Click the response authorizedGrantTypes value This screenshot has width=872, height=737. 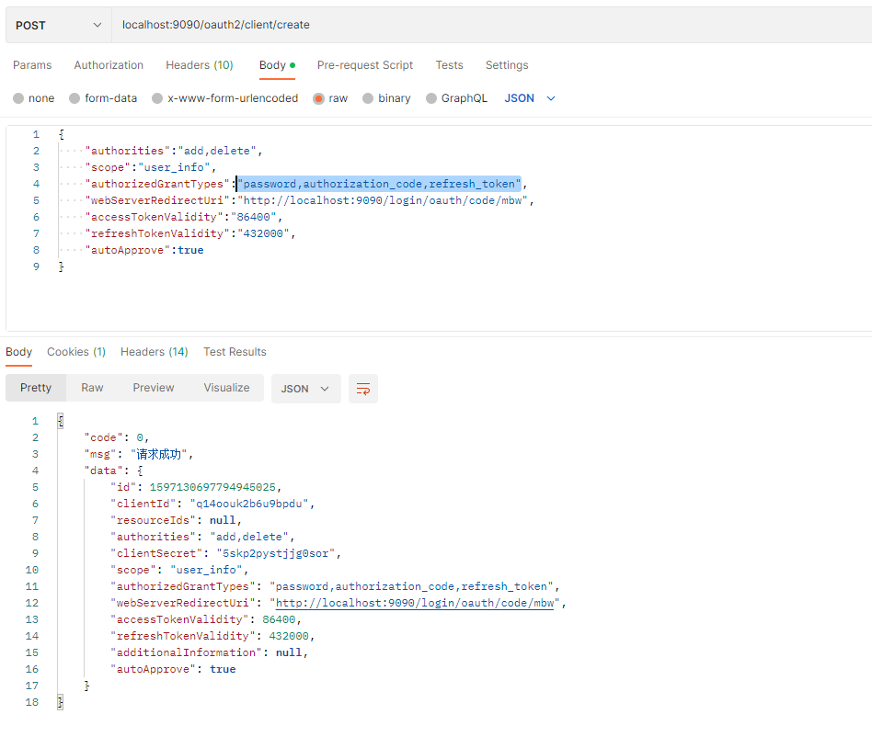point(411,586)
